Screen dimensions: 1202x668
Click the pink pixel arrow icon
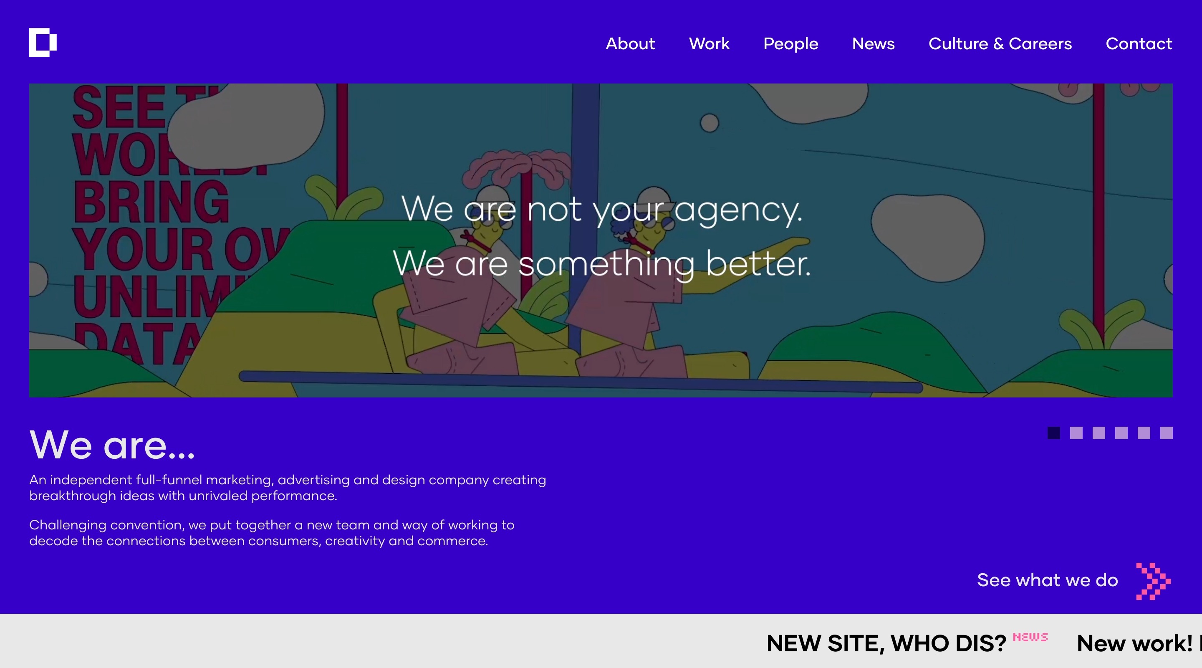1154,581
